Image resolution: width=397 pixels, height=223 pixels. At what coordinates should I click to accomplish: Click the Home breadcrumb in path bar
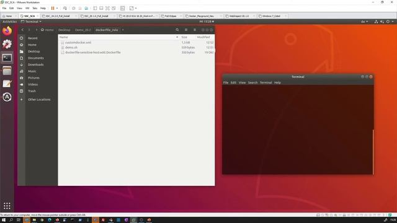pos(47,30)
